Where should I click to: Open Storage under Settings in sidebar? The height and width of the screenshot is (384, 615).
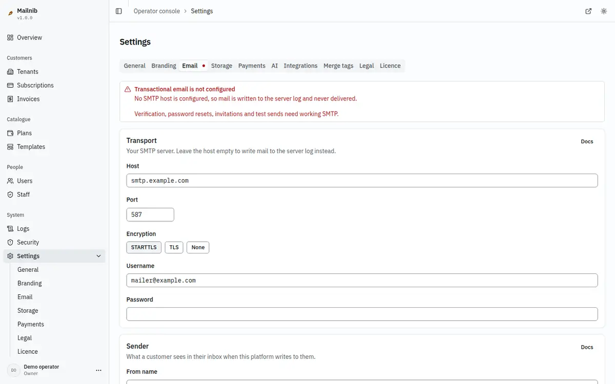tap(59, 311)
